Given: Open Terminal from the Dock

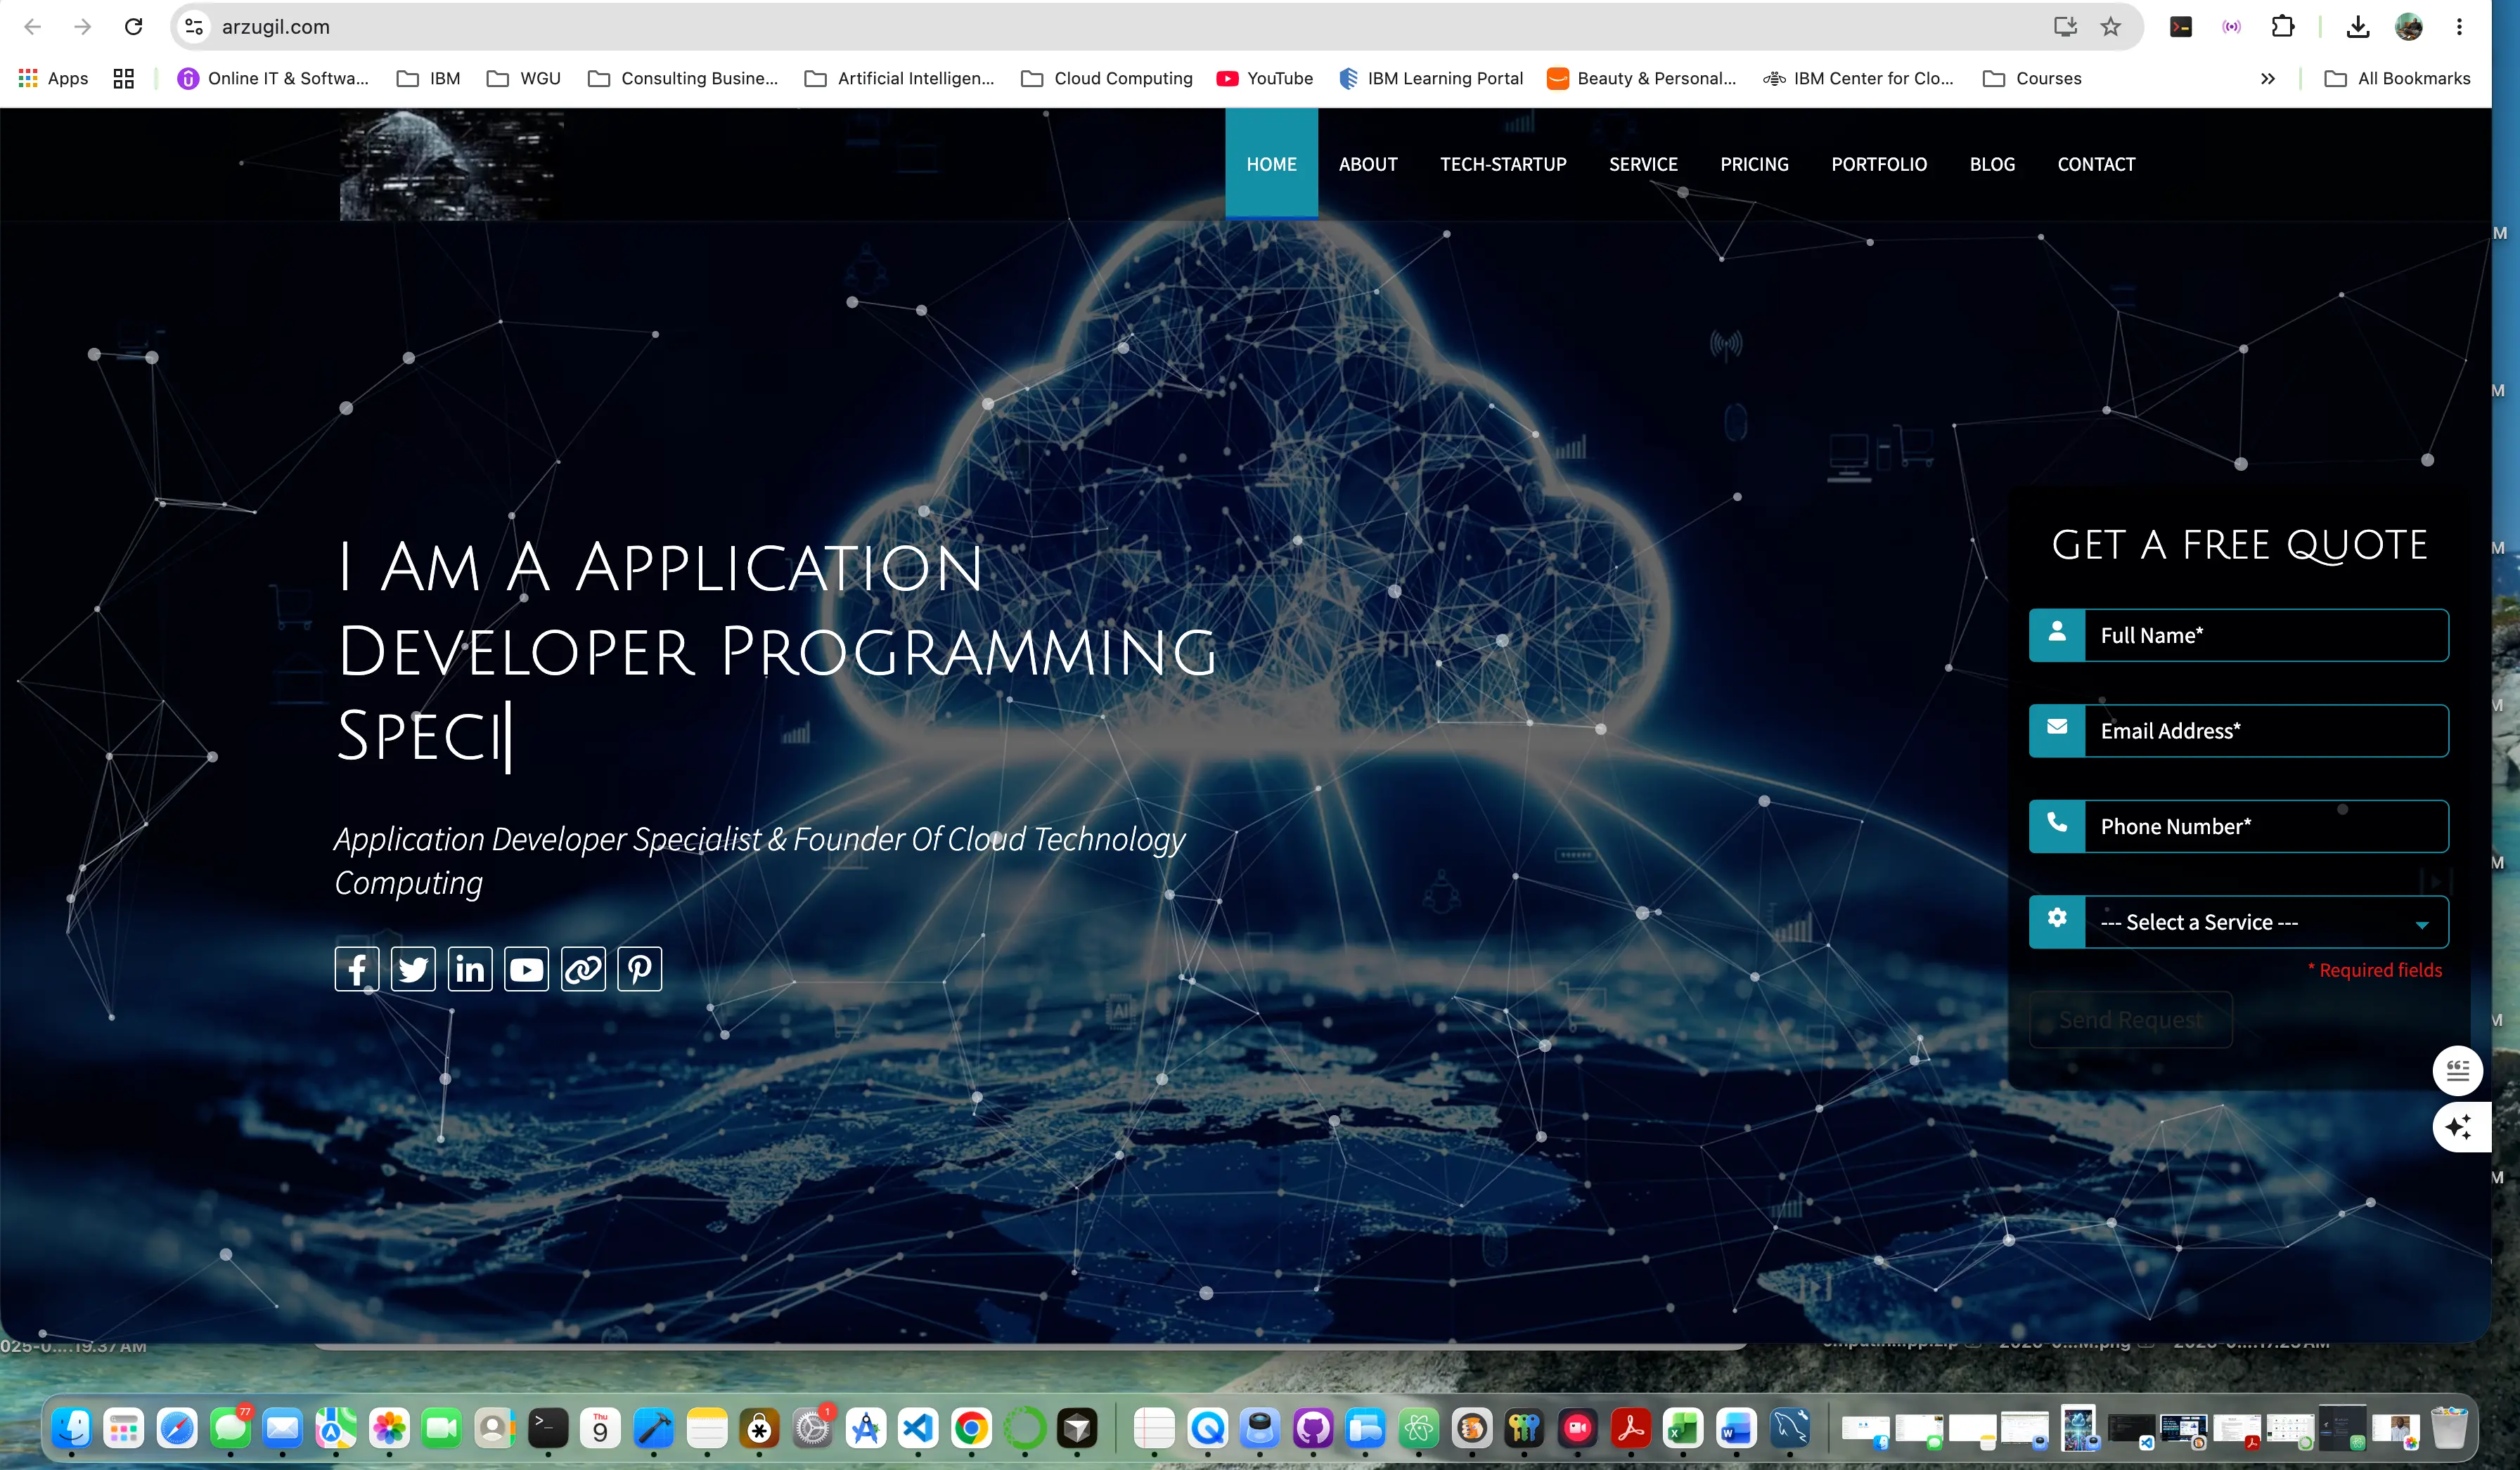Looking at the screenshot, I should pyautogui.click(x=548, y=1429).
